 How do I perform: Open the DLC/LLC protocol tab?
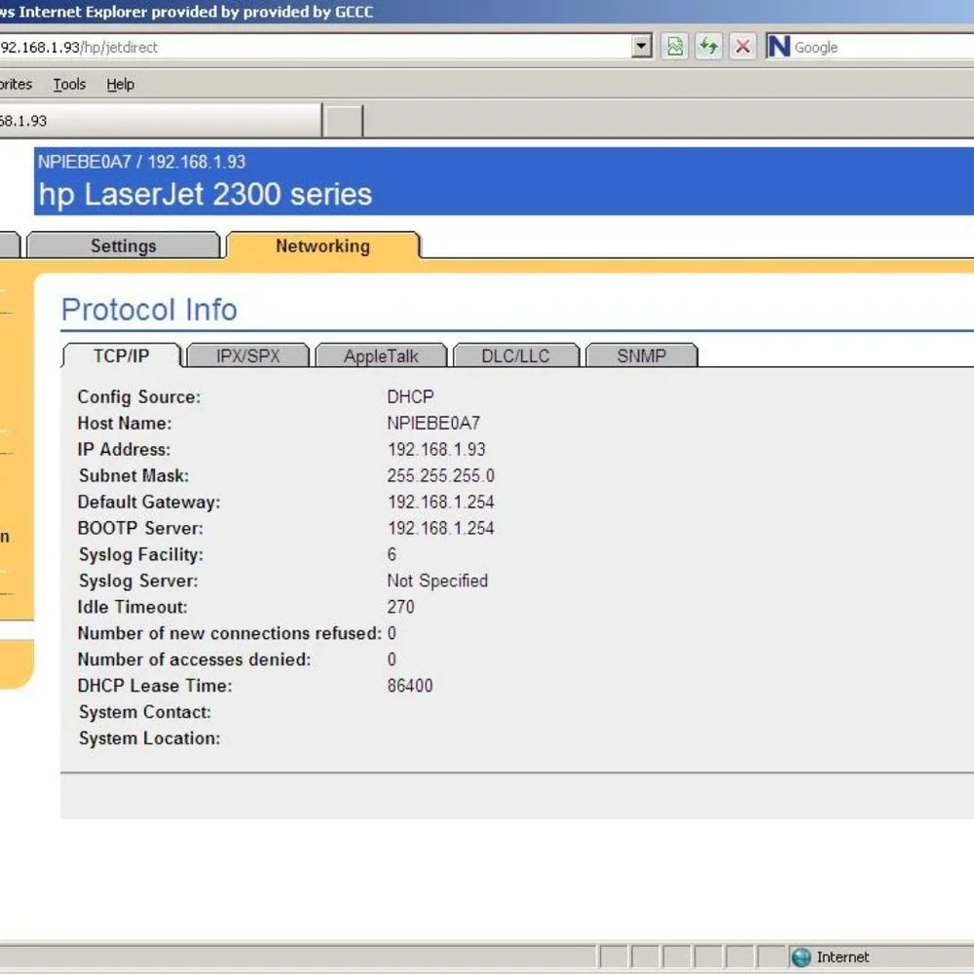(515, 356)
